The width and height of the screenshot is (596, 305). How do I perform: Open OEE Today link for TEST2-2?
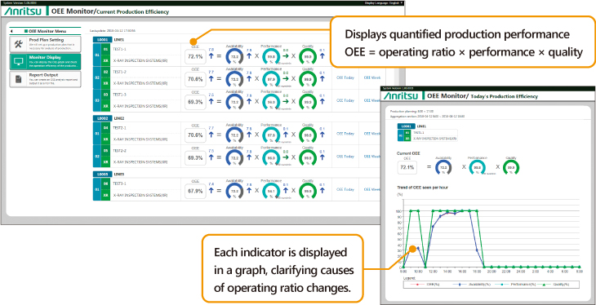point(345,156)
